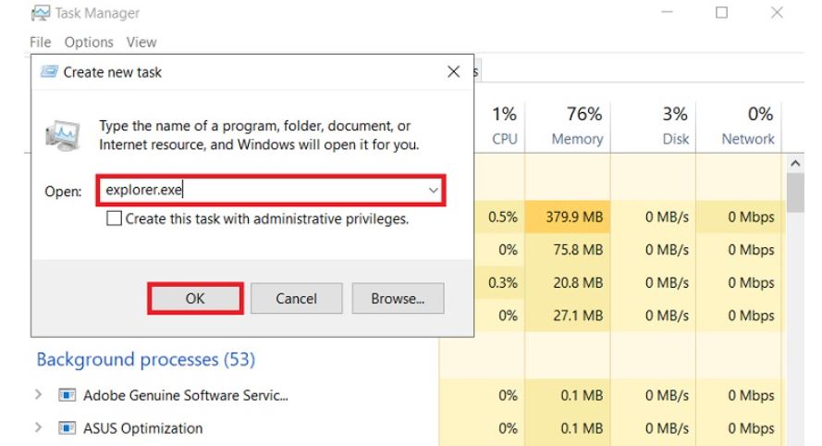Click the Cancel button
This screenshot has height=446, width=822.
[x=296, y=298]
